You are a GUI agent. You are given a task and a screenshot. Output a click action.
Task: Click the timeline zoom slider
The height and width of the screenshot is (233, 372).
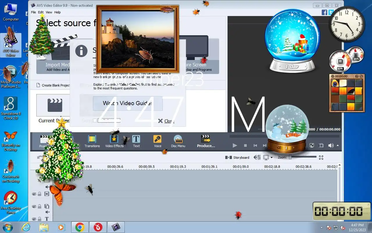coord(303,157)
